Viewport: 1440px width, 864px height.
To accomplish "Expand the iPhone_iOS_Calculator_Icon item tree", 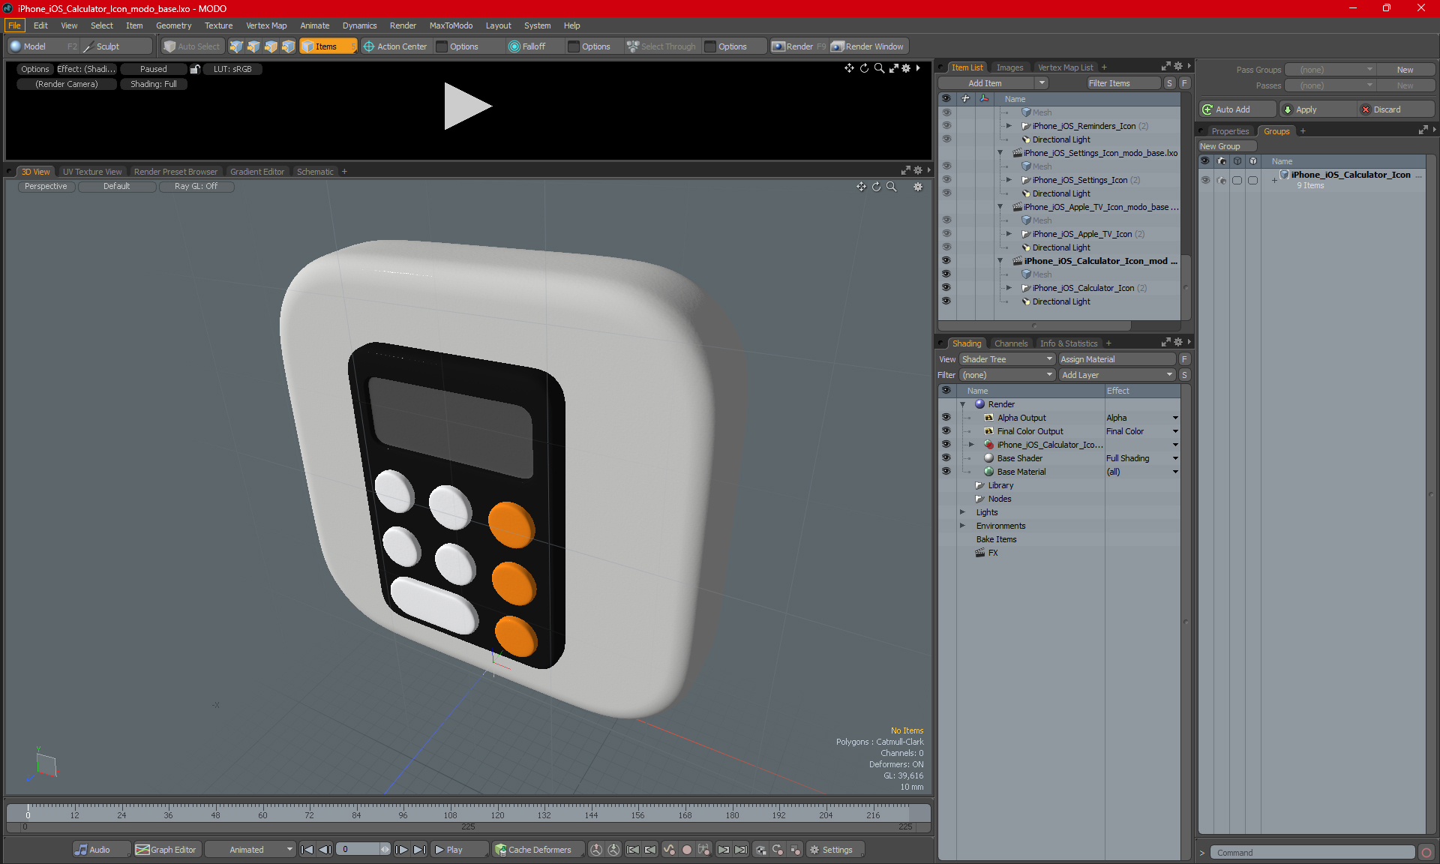I will (1009, 288).
